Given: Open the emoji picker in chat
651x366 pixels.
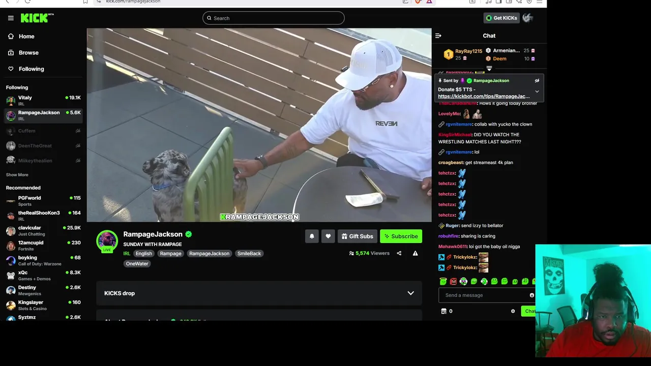Looking at the screenshot, I should (532, 295).
